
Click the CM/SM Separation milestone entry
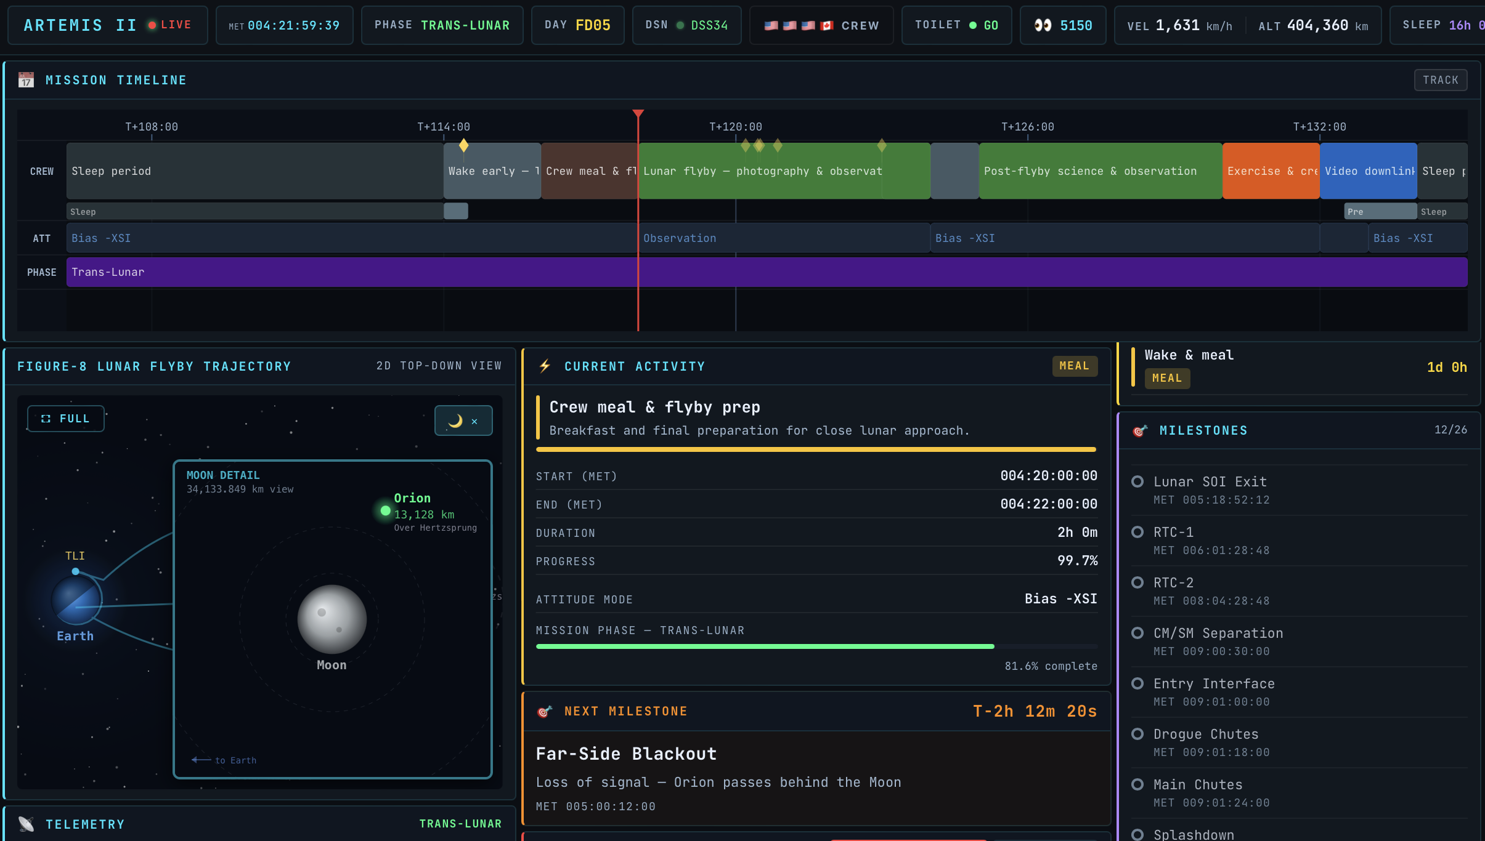point(1218,633)
